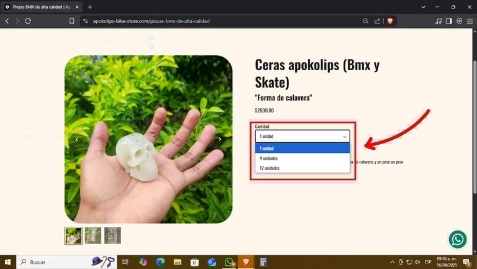Screen dimensions: 477x269
Task: Open volume control in system tray
Action: tap(417, 262)
